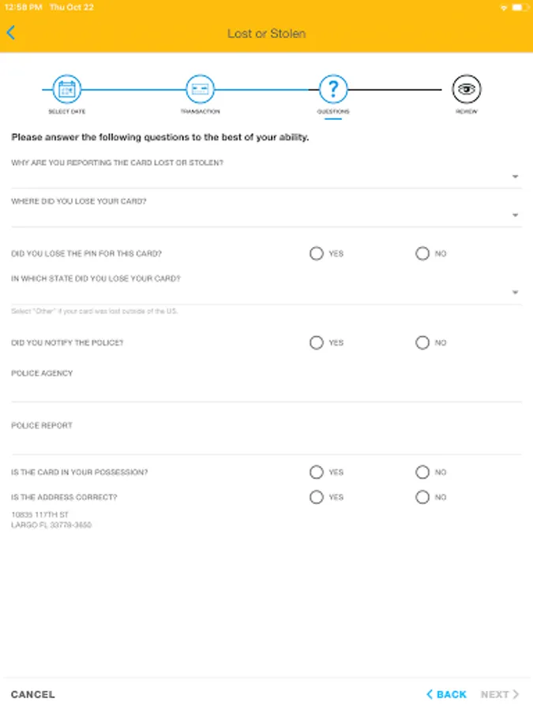
Task: Select the calendar Select Date step icon
Action: pos(67,89)
